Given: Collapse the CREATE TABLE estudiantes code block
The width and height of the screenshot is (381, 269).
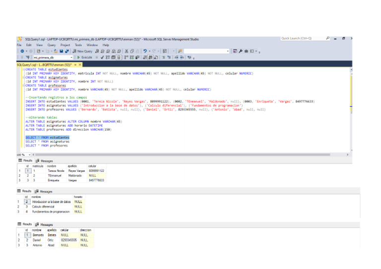Looking at the screenshot, I should 24,70.
